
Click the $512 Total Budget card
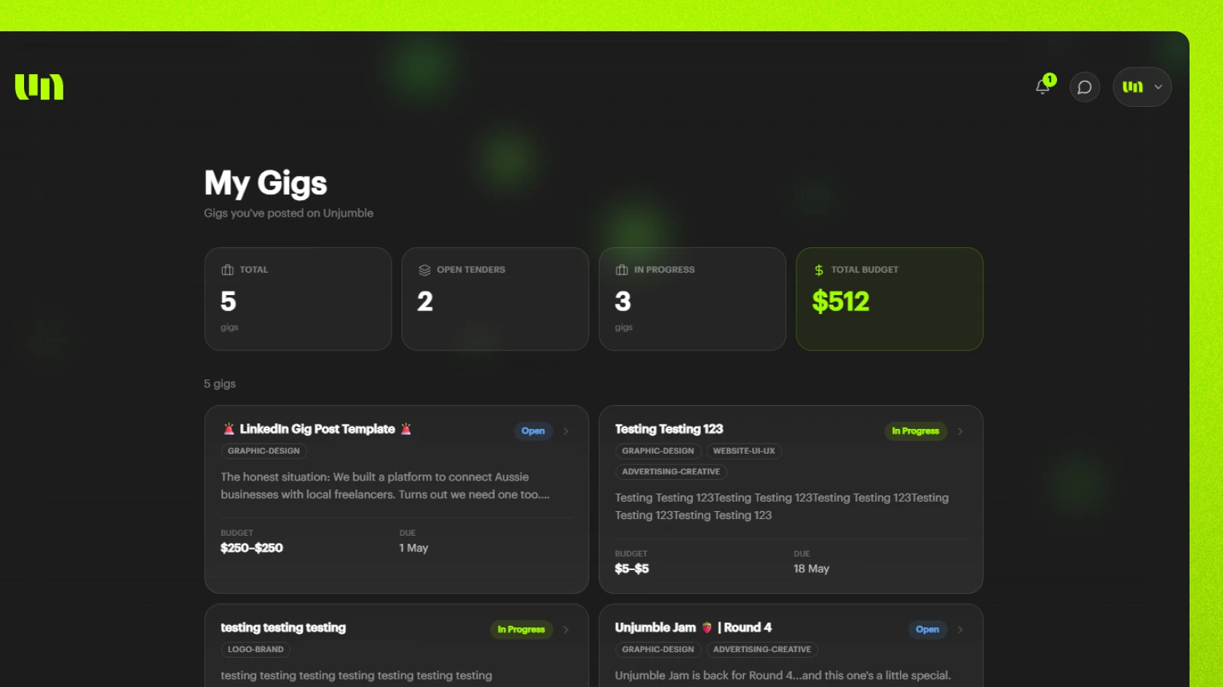click(x=889, y=299)
